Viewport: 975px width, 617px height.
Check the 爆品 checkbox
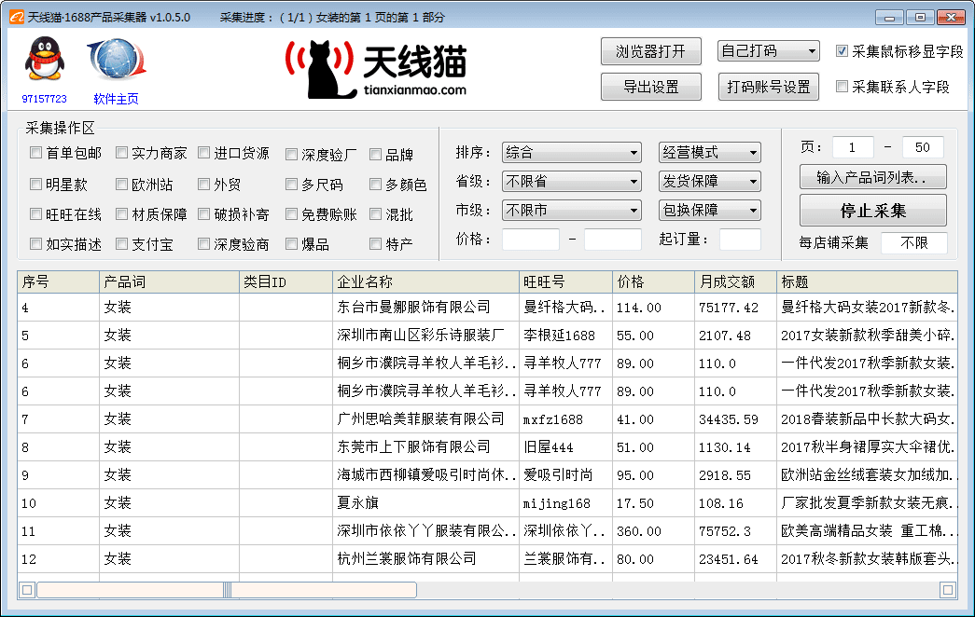(x=292, y=244)
